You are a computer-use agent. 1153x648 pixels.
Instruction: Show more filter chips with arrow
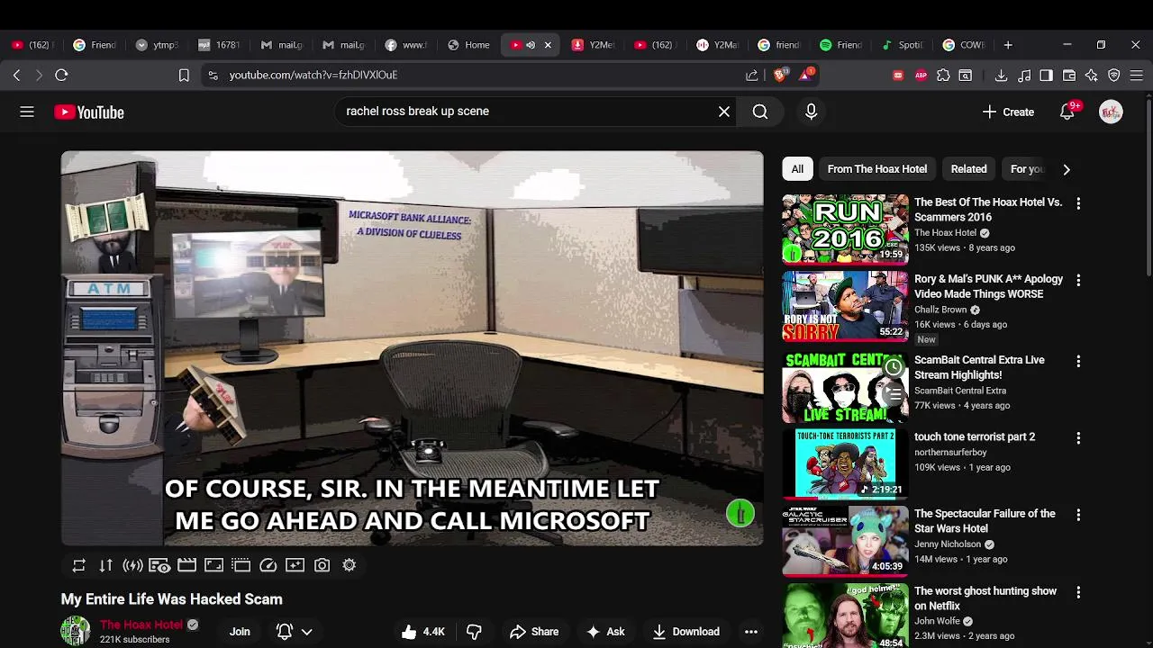(x=1067, y=169)
